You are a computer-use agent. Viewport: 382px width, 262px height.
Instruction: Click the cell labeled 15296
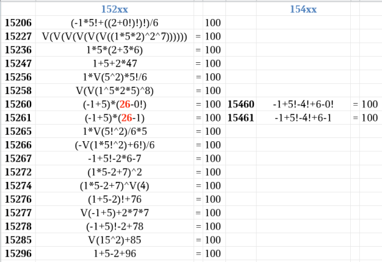pyautogui.click(x=18, y=254)
